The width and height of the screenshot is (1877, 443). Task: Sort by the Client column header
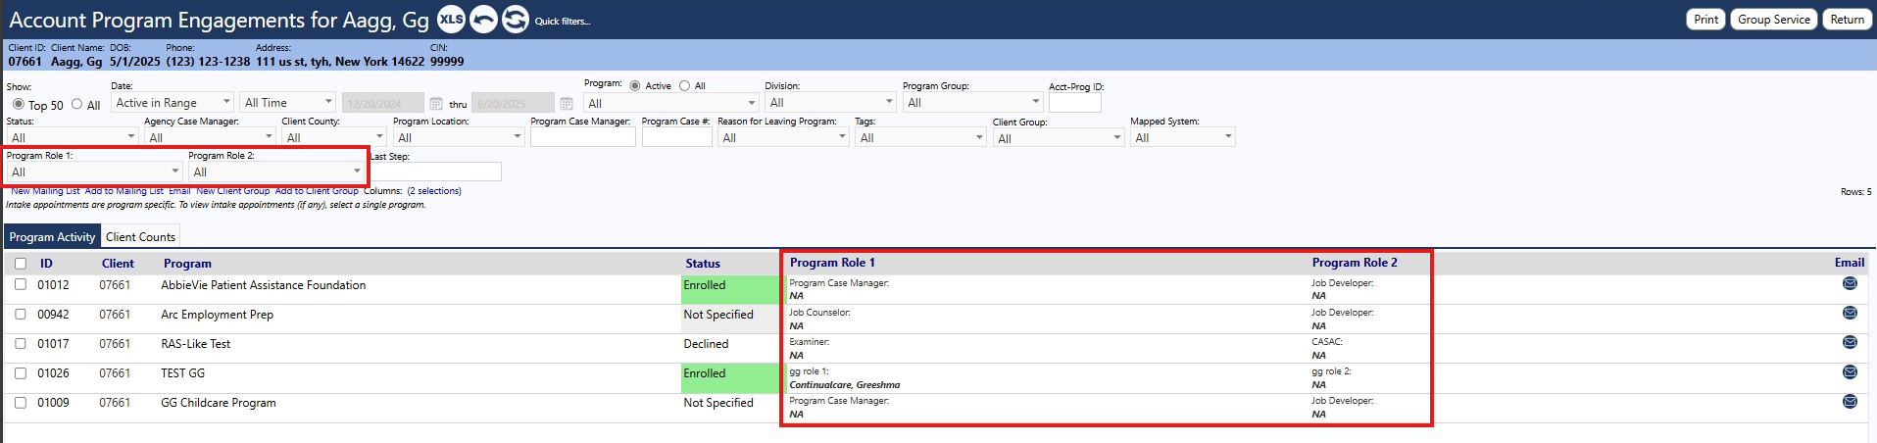point(118,264)
